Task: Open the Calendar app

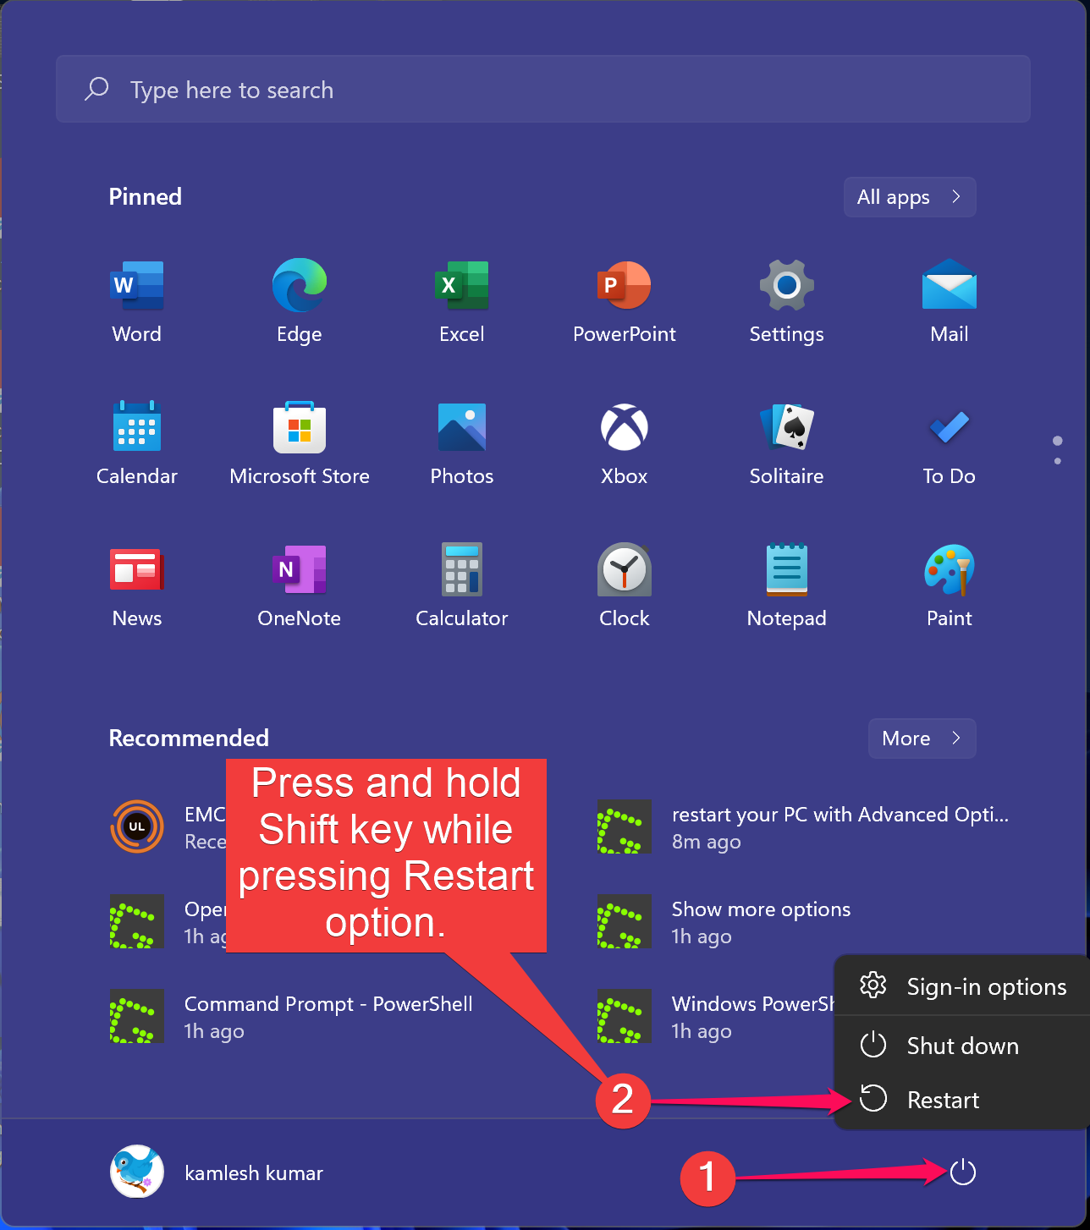Action: 137,445
